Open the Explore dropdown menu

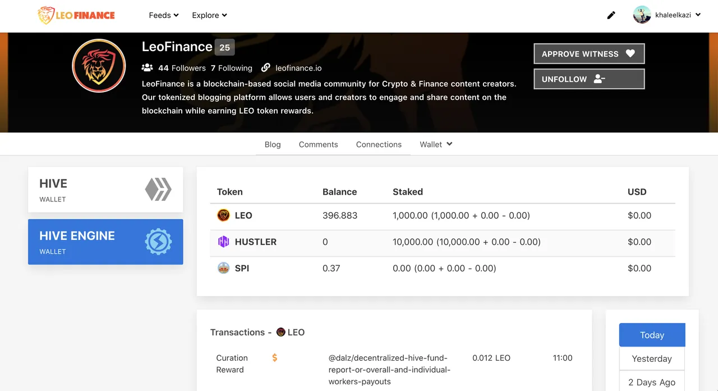pos(209,15)
